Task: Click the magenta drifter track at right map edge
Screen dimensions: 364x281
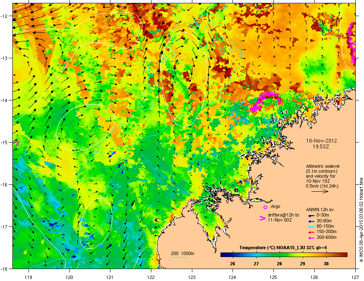Action: pos(352,43)
